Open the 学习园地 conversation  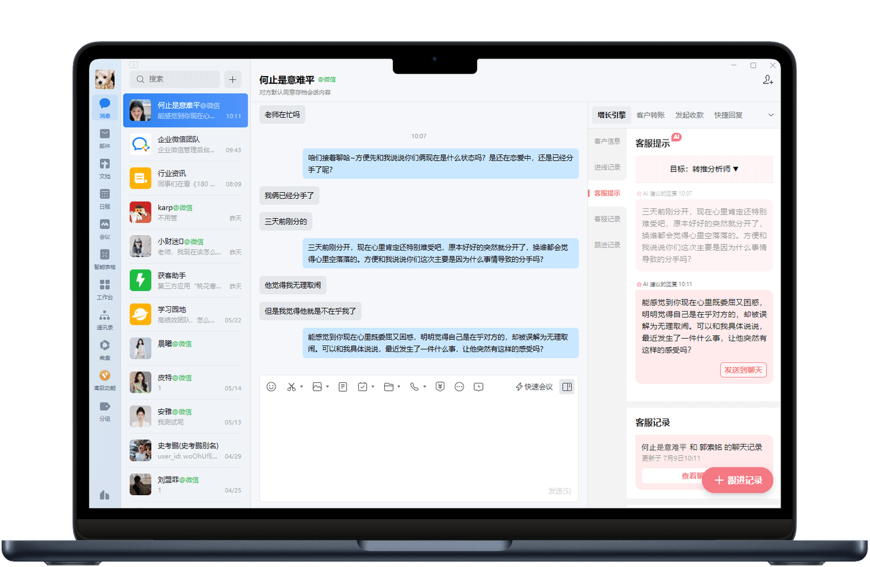pos(185,315)
